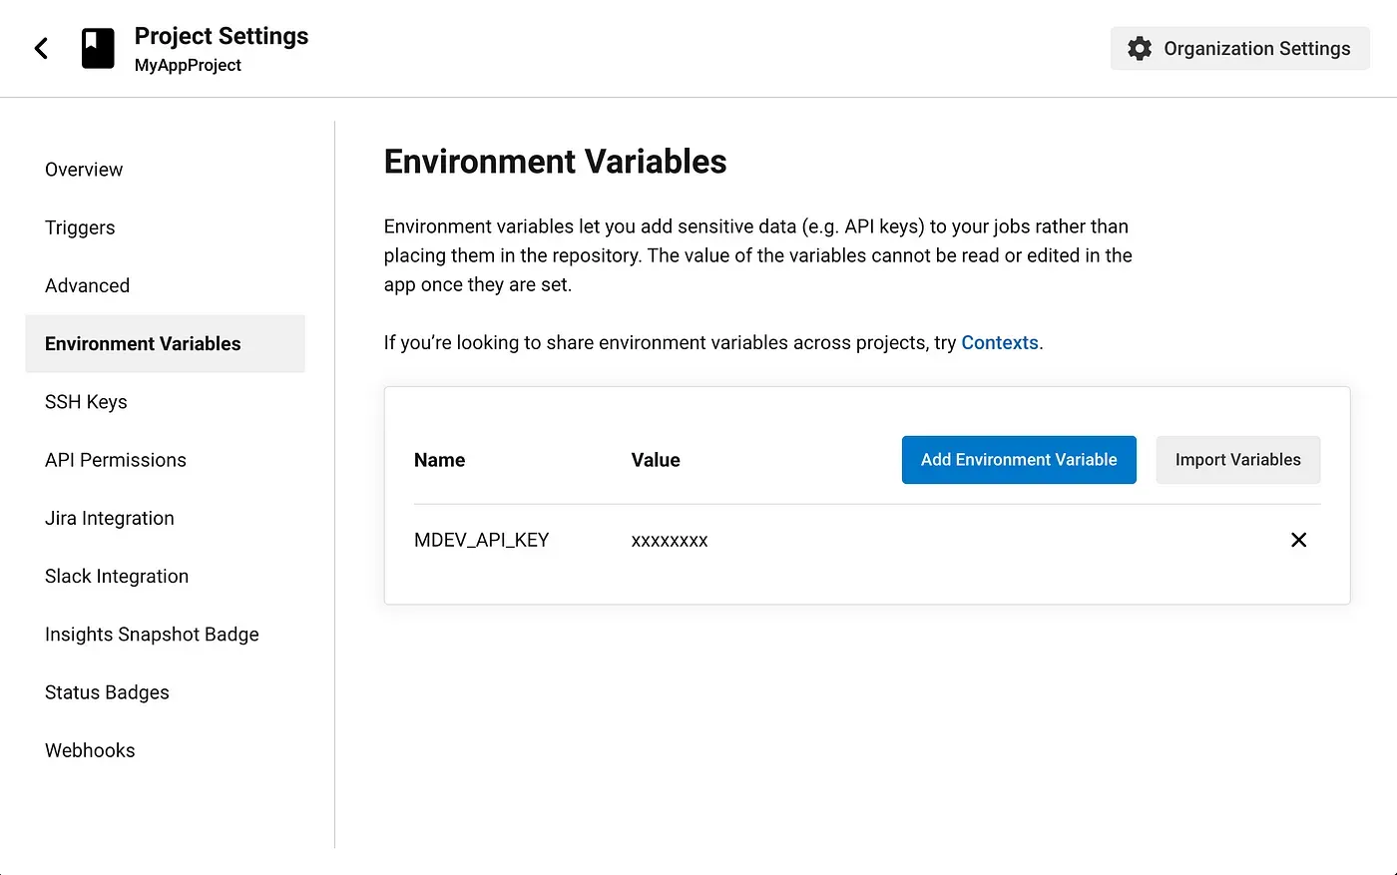Open the Overview settings section

point(84,170)
